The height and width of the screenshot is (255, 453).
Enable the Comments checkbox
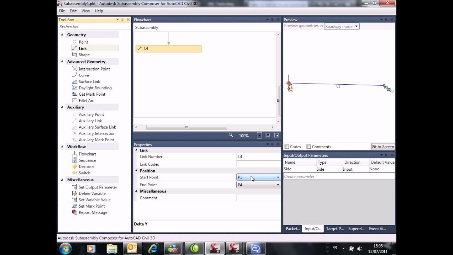(x=309, y=147)
